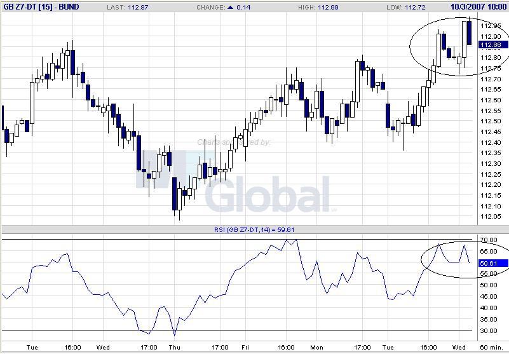Click the 112.45 price axis label
Image resolution: width=509 pixels, height=354 pixels.
[x=491, y=132]
